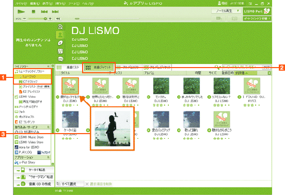Click the playback seek bar
285x195 pixels.
coord(107,19)
